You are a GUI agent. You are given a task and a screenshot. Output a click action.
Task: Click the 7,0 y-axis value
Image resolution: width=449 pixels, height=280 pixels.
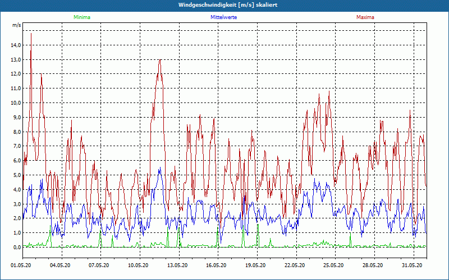point(17,146)
